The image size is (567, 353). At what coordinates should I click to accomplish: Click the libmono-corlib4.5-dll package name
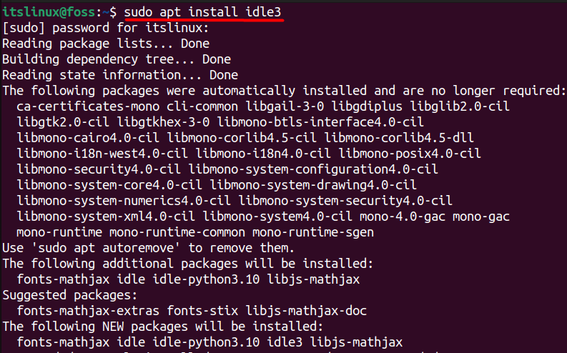pos(399,138)
